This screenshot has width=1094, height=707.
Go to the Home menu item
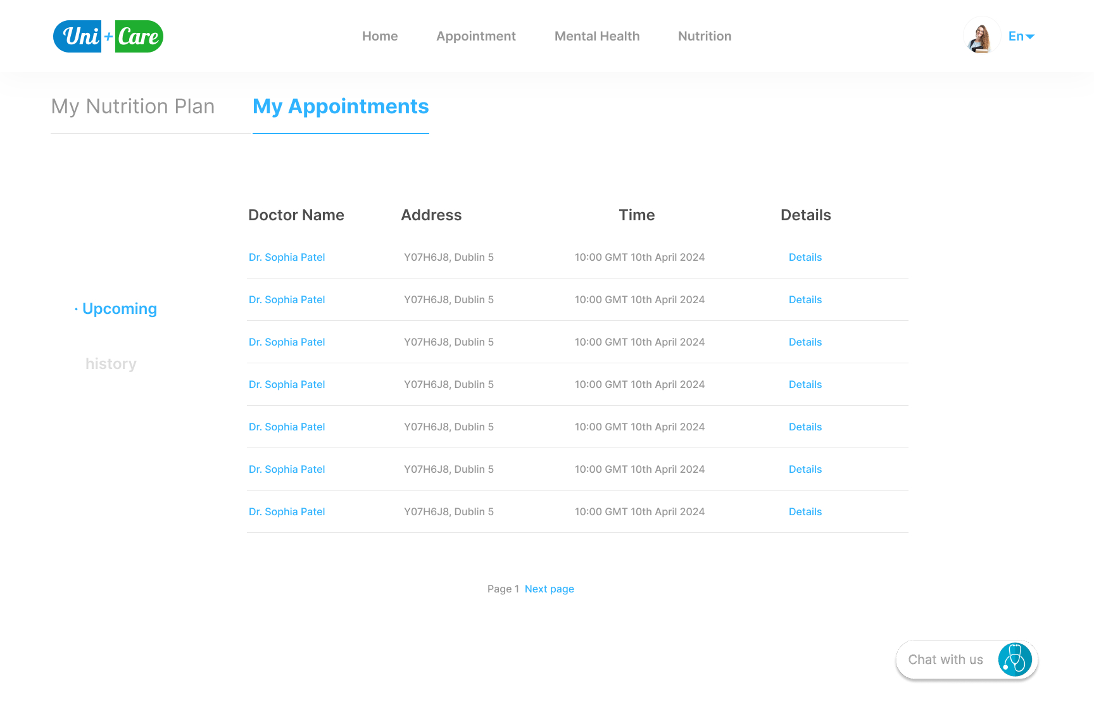[380, 36]
